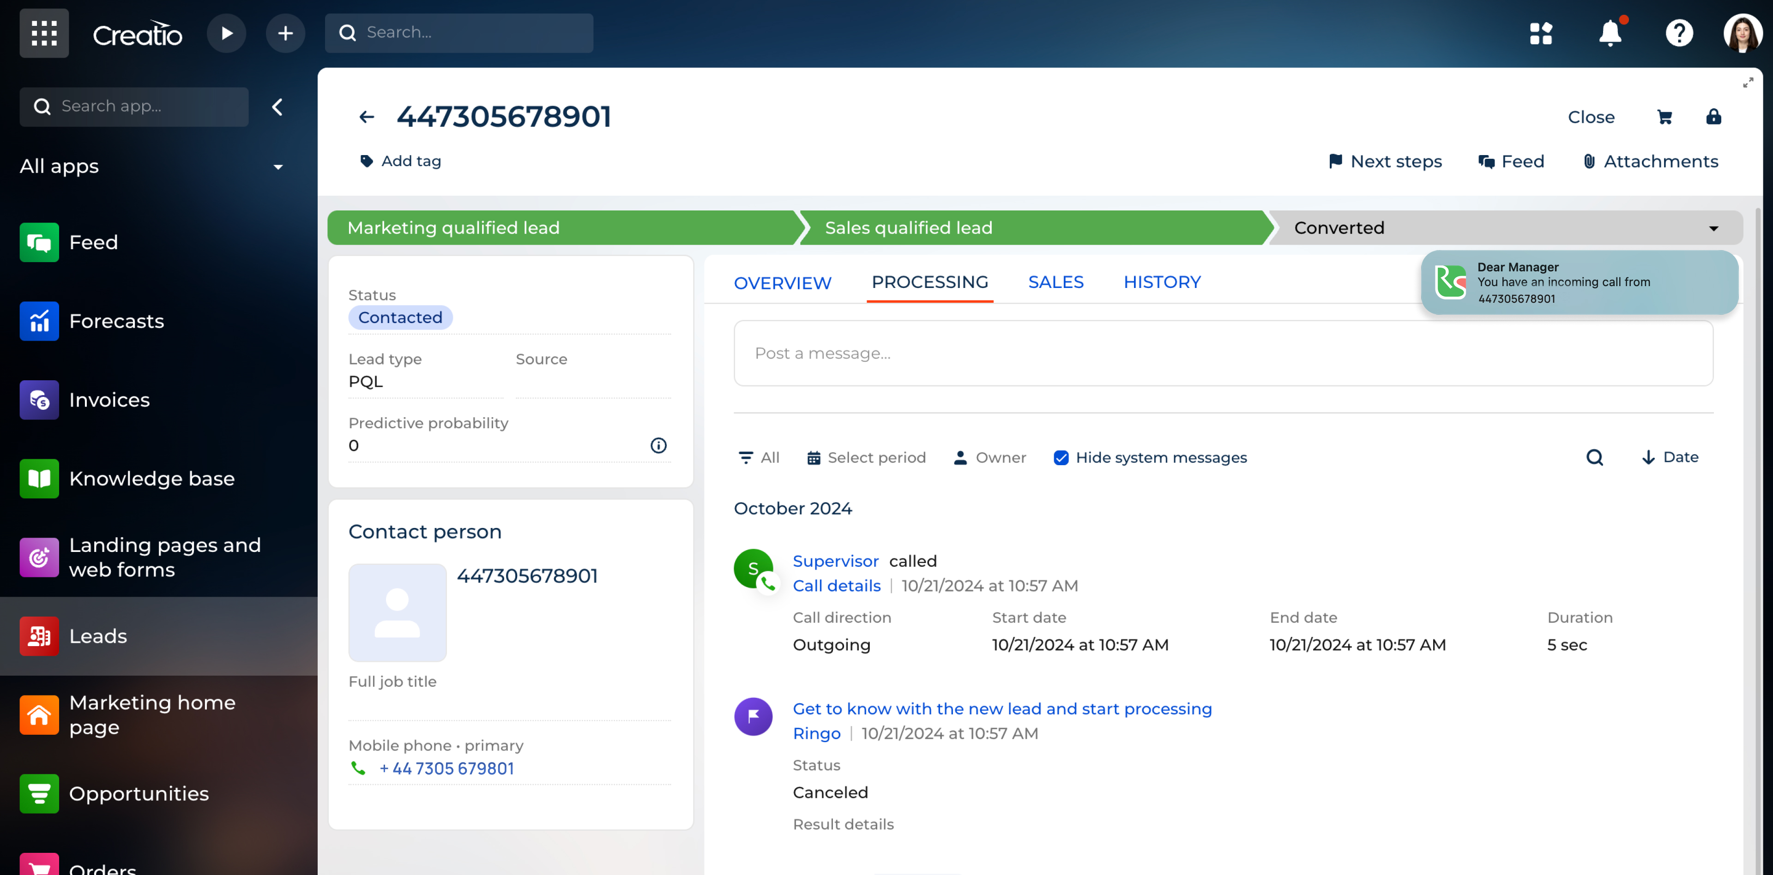Switch to the HISTORY tab

click(1162, 282)
